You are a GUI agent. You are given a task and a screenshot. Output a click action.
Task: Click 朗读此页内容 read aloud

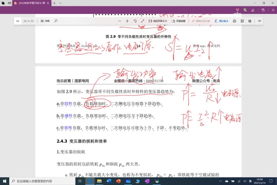(201, 21)
